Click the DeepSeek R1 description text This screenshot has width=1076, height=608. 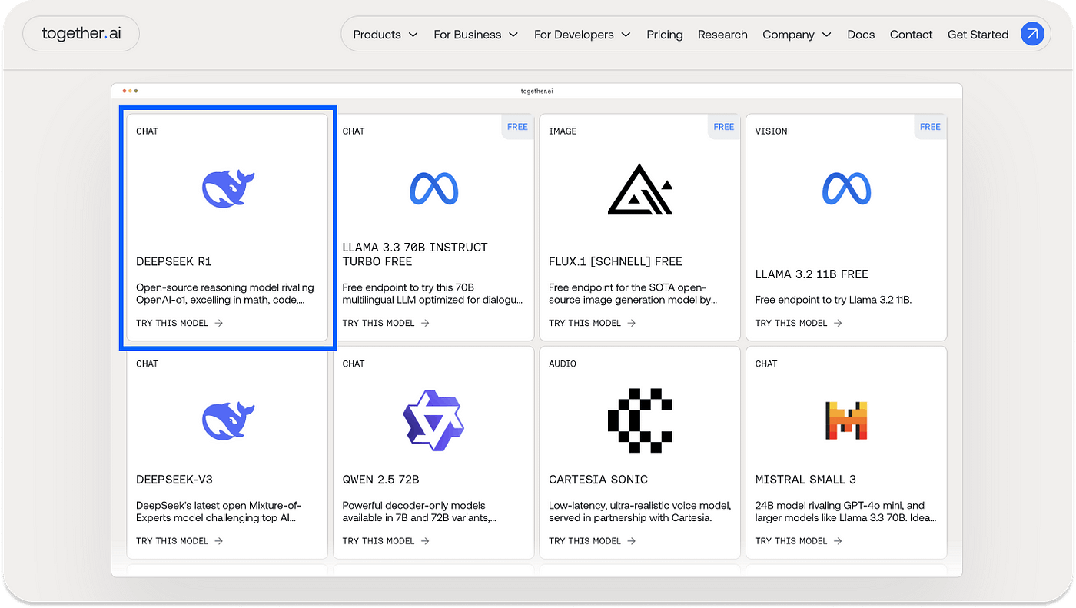(x=225, y=294)
